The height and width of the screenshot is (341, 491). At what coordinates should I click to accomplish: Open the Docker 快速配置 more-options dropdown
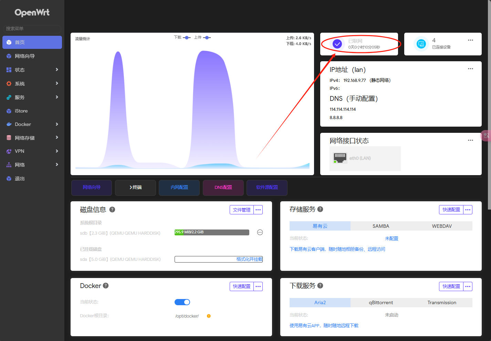coord(258,286)
